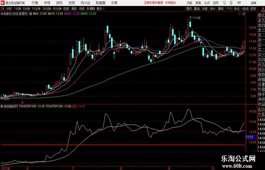The image size is (265, 170).
Task: Switch to 30分钟 period
Action: (x=47, y=9)
